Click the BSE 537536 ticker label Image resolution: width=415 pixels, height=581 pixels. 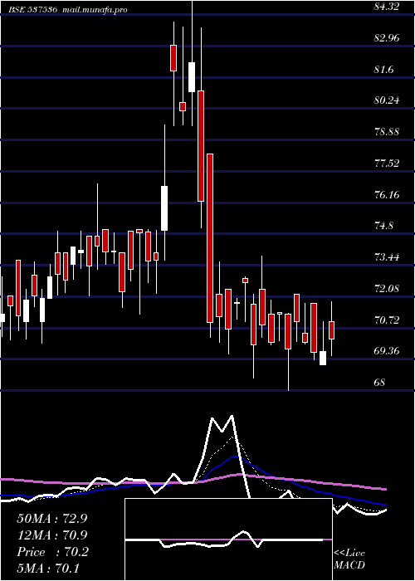click(x=33, y=10)
